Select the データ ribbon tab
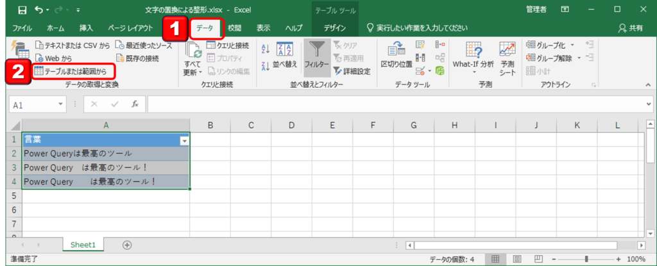Image resolution: width=657 pixels, height=266 pixels. coord(205,28)
